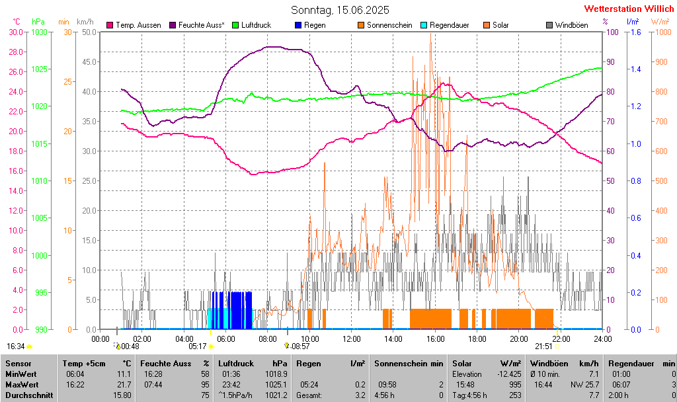This screenshot has width=677, height=402.
Task: Click the °C axis unit label
Action: 17,22
